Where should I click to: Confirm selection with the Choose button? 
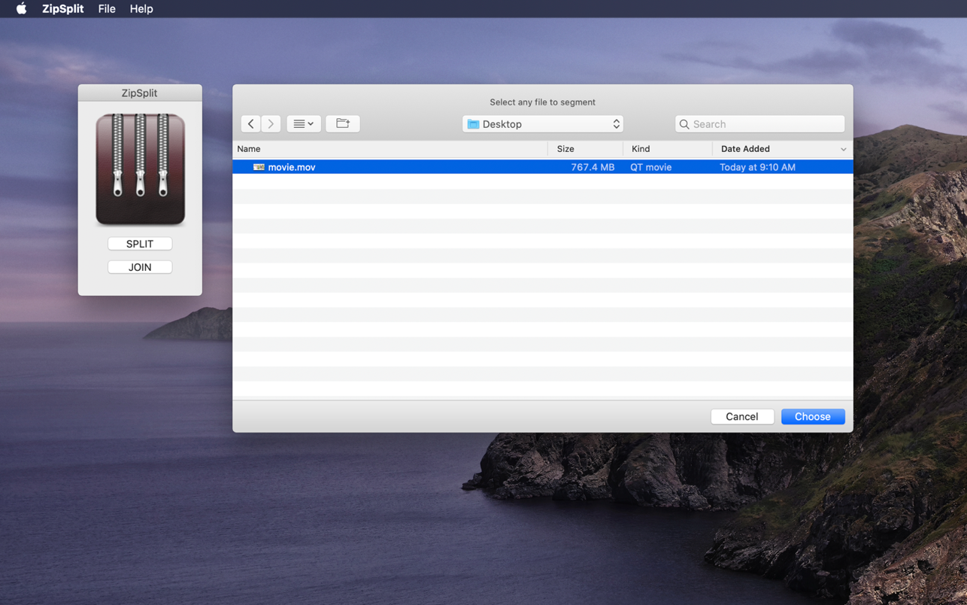click(812, 416)
